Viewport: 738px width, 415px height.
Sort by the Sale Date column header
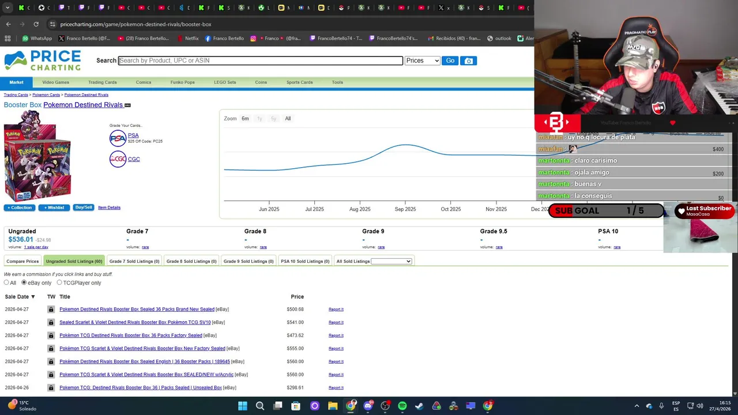(x=20, y=297)
